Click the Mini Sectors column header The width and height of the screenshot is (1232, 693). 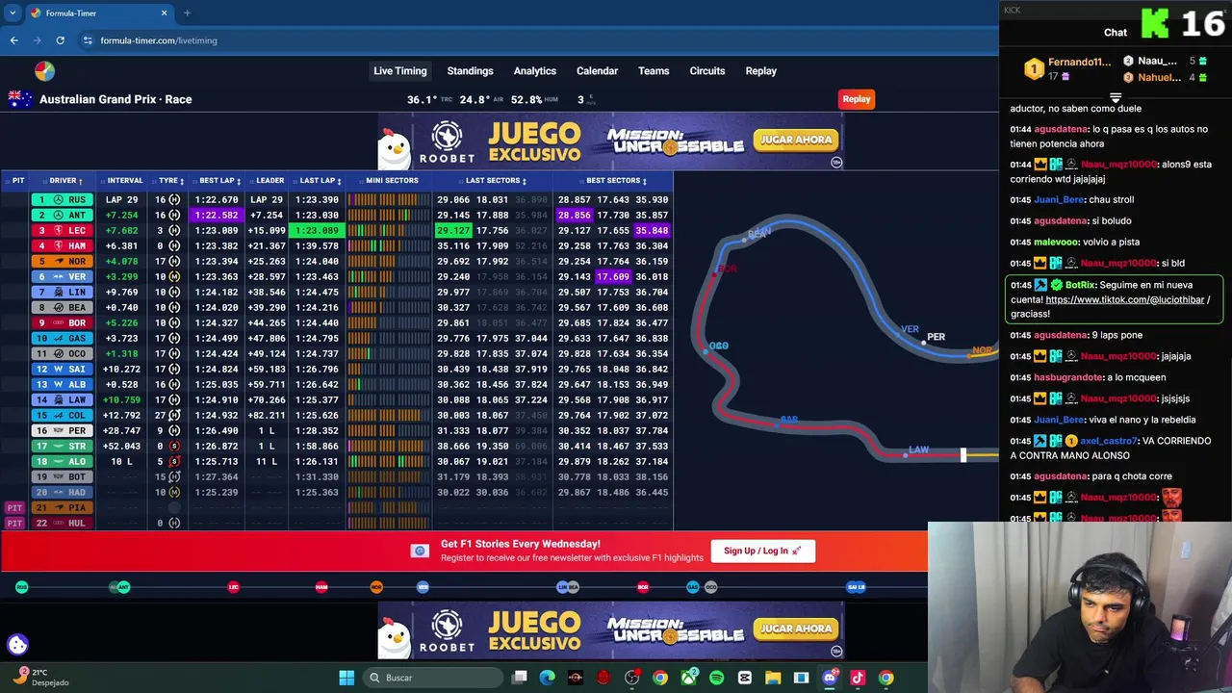(x=392, y=180)
